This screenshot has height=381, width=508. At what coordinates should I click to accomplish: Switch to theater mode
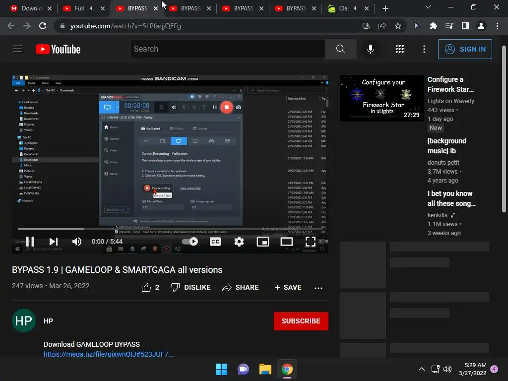[287, 242]
